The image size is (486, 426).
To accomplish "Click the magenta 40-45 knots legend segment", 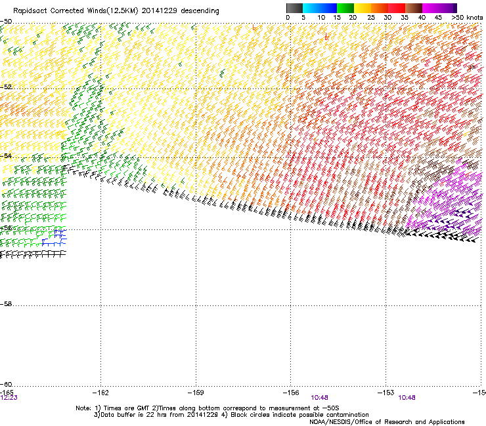I will click(431, 8).
